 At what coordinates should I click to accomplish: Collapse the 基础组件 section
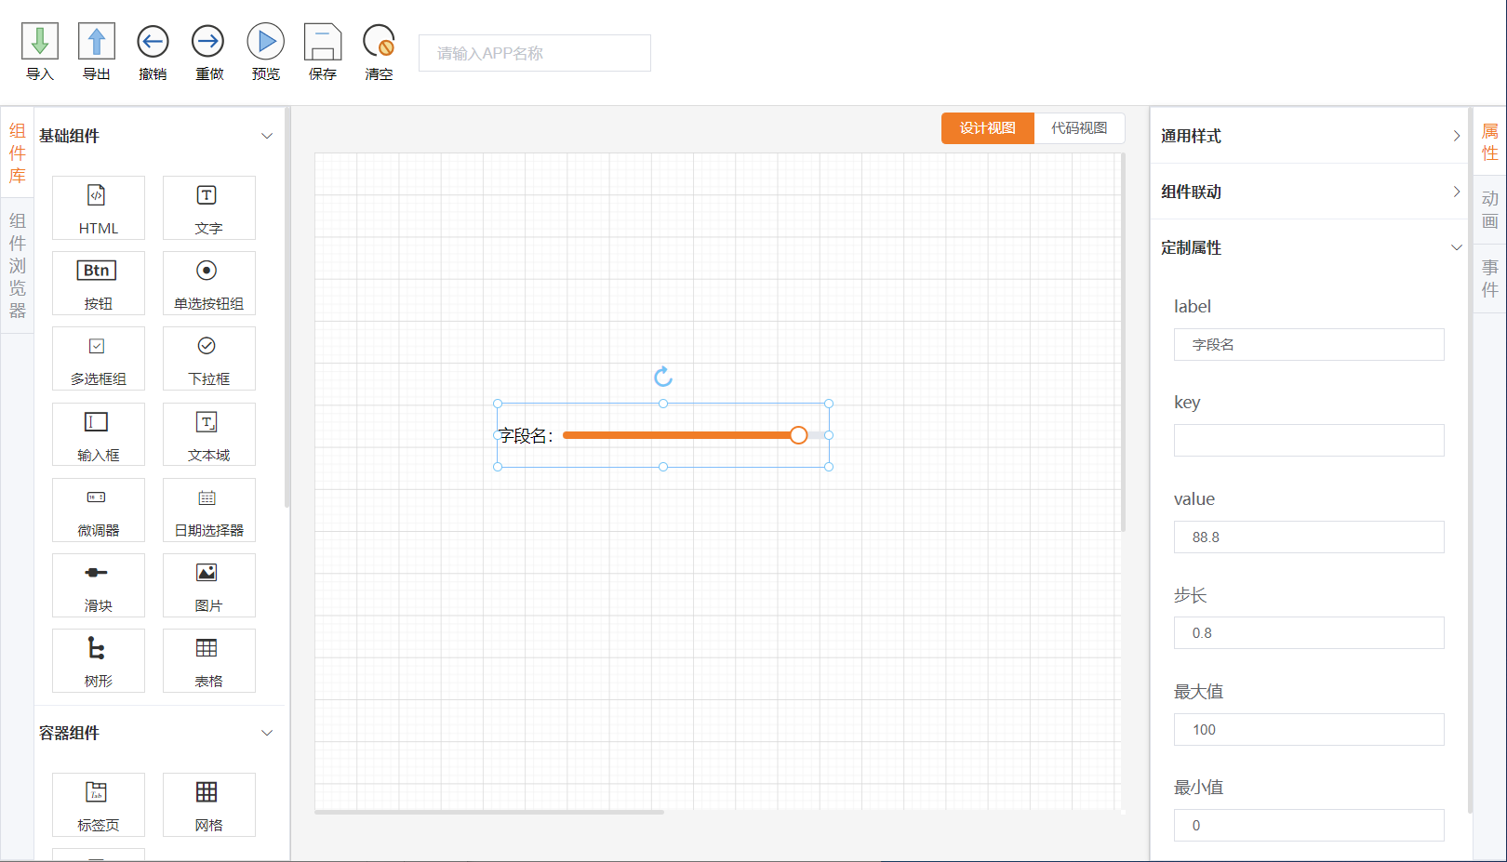click(x=267, y=136)
